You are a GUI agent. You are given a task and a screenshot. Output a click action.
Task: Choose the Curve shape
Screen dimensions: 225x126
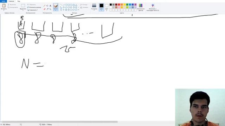(x=64, y=5)
